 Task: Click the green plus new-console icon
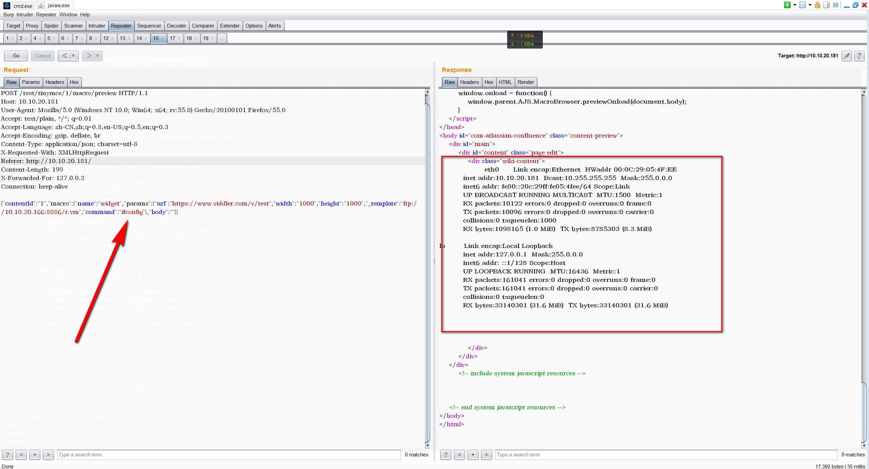pos(787,5)
